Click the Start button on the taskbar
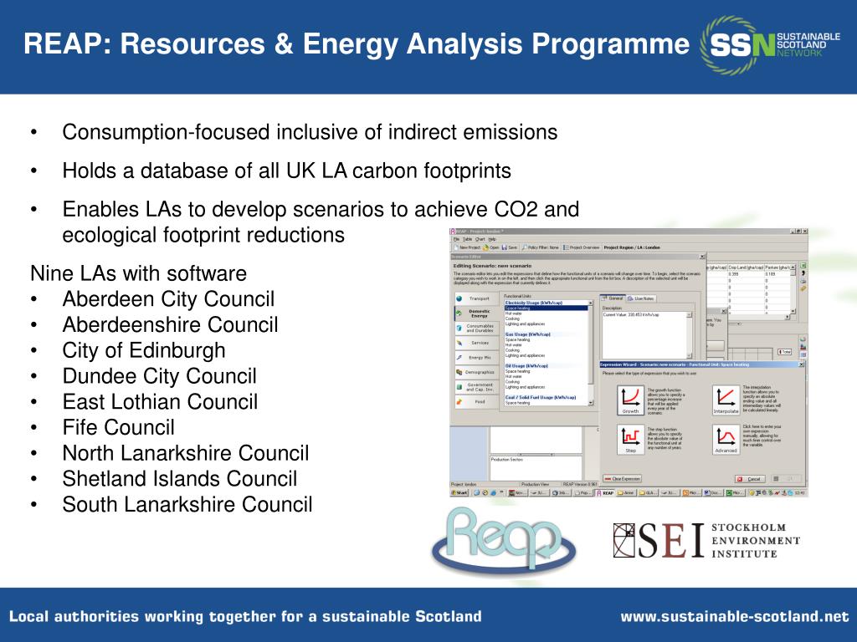 (x=459, y=492)
